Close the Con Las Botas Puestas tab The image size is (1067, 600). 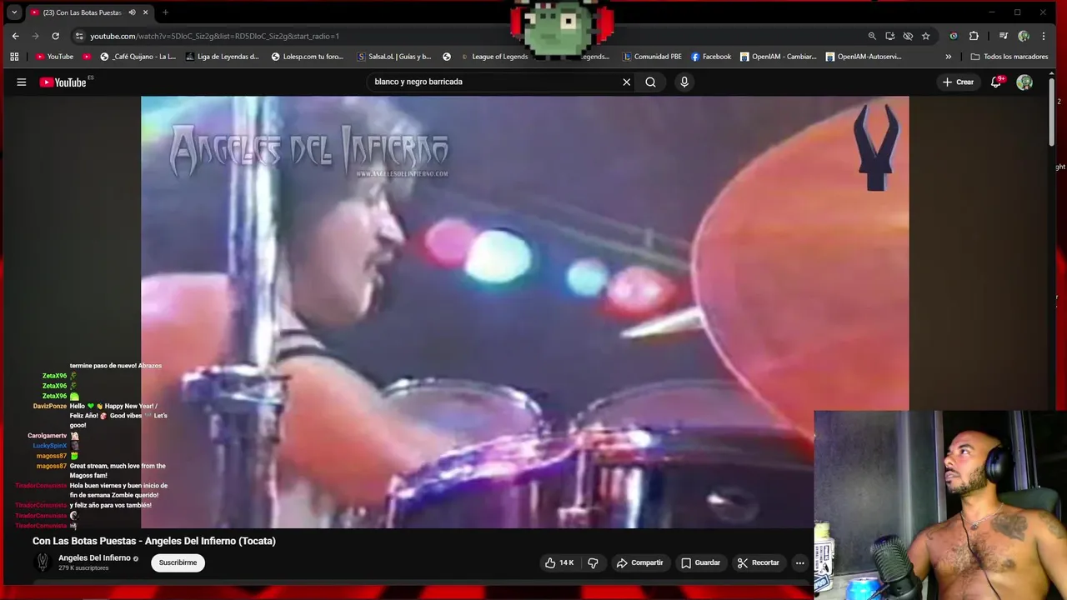(x=146, y=12)
